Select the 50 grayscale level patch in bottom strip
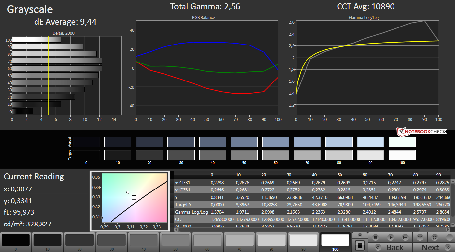 coord(176,242)
